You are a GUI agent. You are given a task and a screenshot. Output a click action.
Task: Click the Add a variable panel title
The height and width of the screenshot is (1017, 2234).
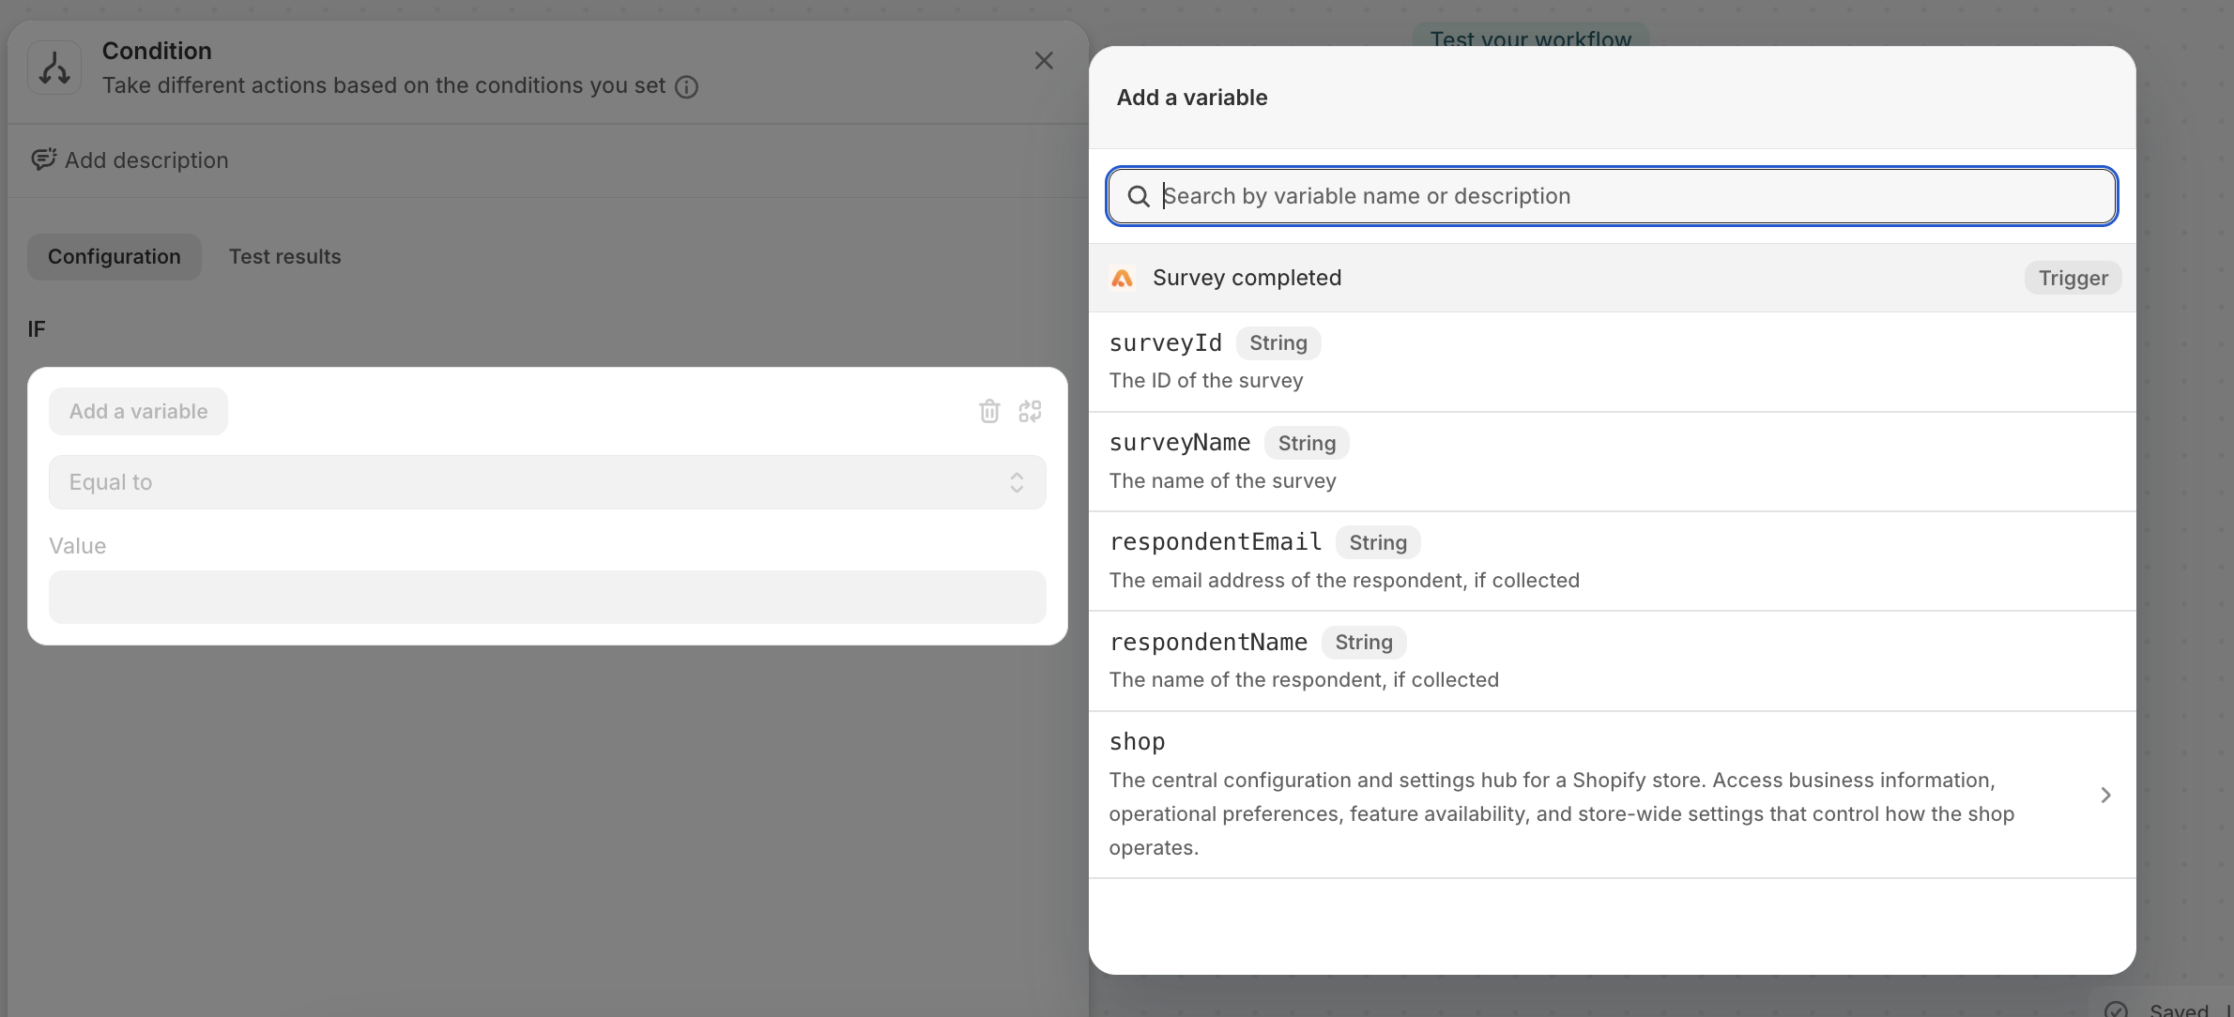(x=1192, y=98)
